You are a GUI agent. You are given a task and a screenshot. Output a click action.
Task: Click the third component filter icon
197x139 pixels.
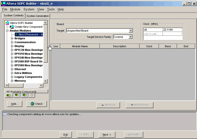click(x=24, y=96)
